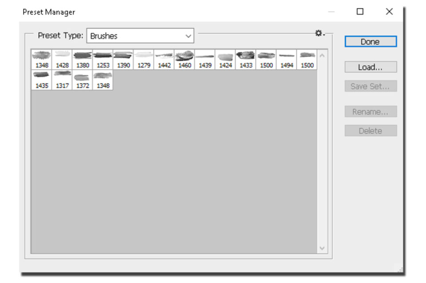Open the gear settings flyout menu
Image resolution: width=426 pixels, height=283 pixels.
pyautogui.click(x=319, y=34)
